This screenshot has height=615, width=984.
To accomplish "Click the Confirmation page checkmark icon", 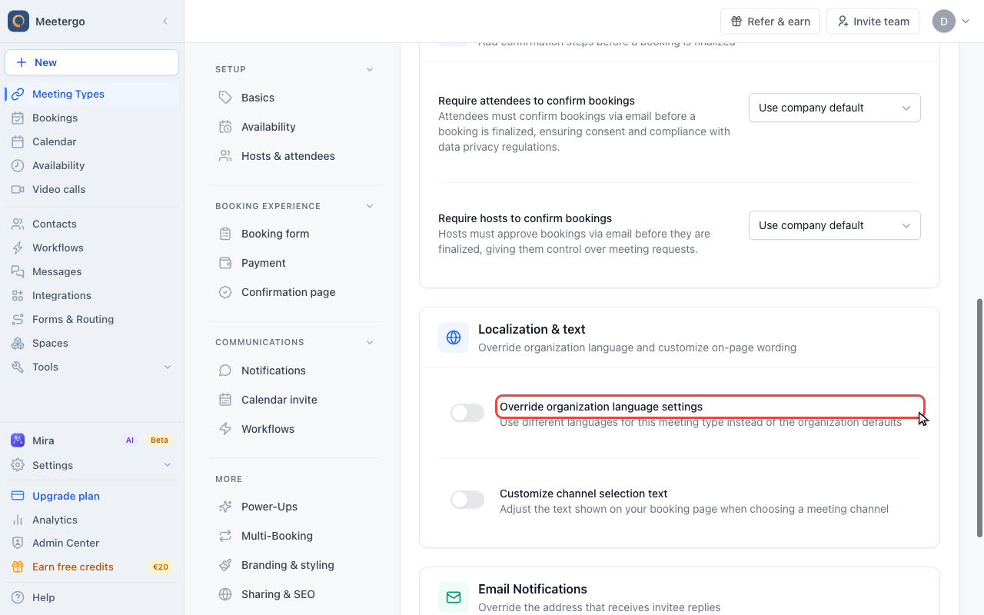I will pos(225,292).
